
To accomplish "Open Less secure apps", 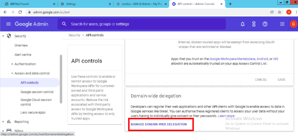I will coord(33,112).
